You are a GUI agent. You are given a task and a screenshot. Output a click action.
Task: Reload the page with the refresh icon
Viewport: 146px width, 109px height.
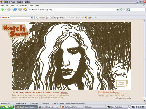click(15, 10)
